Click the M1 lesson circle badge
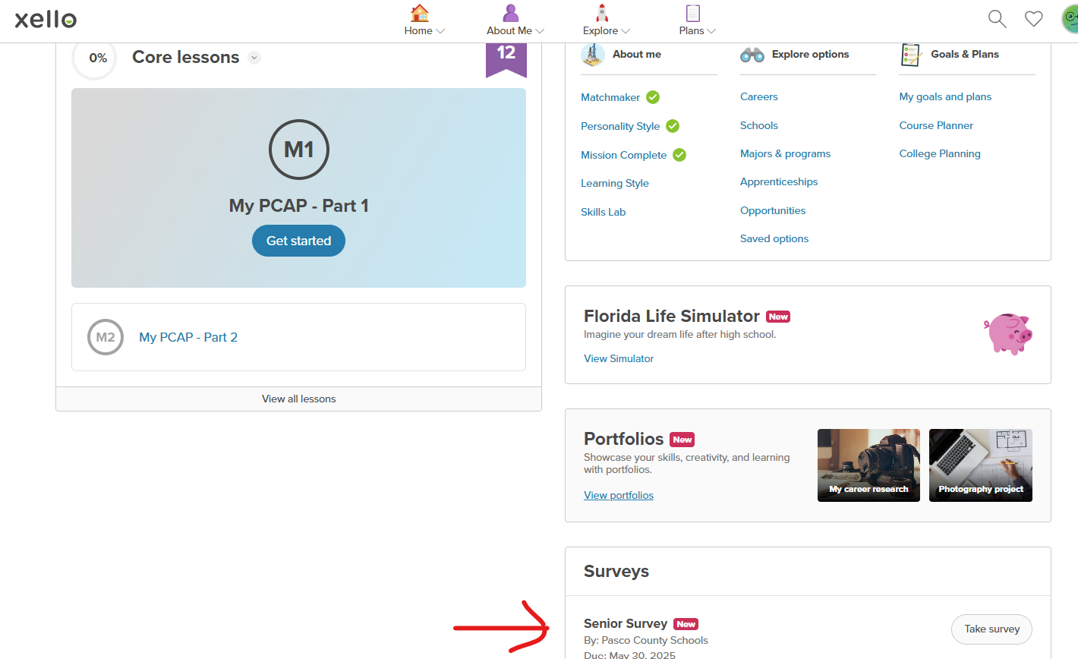 tap(299, 150)
